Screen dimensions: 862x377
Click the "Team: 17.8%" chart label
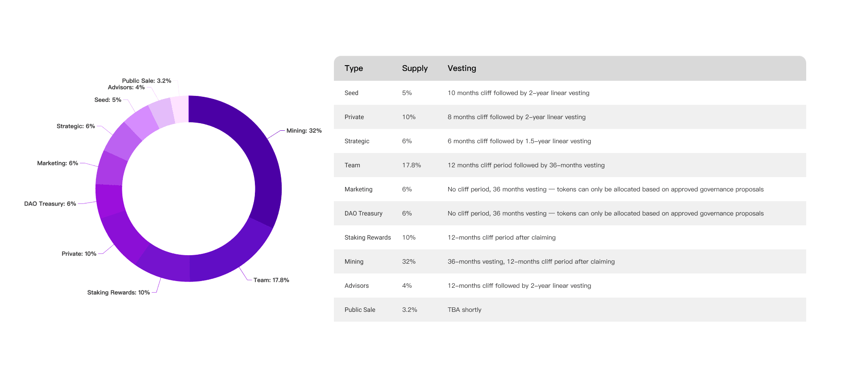point(271,280)
